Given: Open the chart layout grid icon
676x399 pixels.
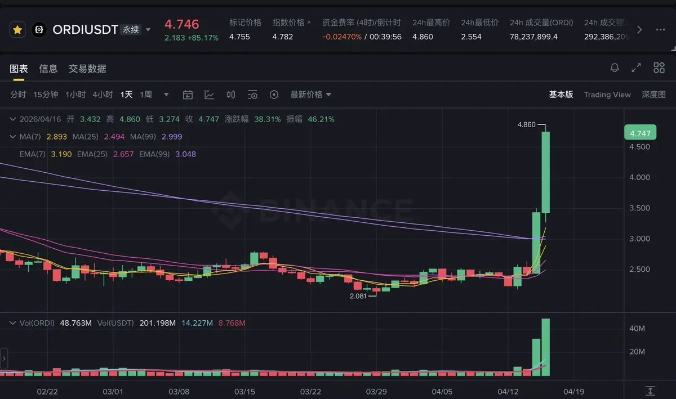Looking at the screenshot, I should coord(659,68).
